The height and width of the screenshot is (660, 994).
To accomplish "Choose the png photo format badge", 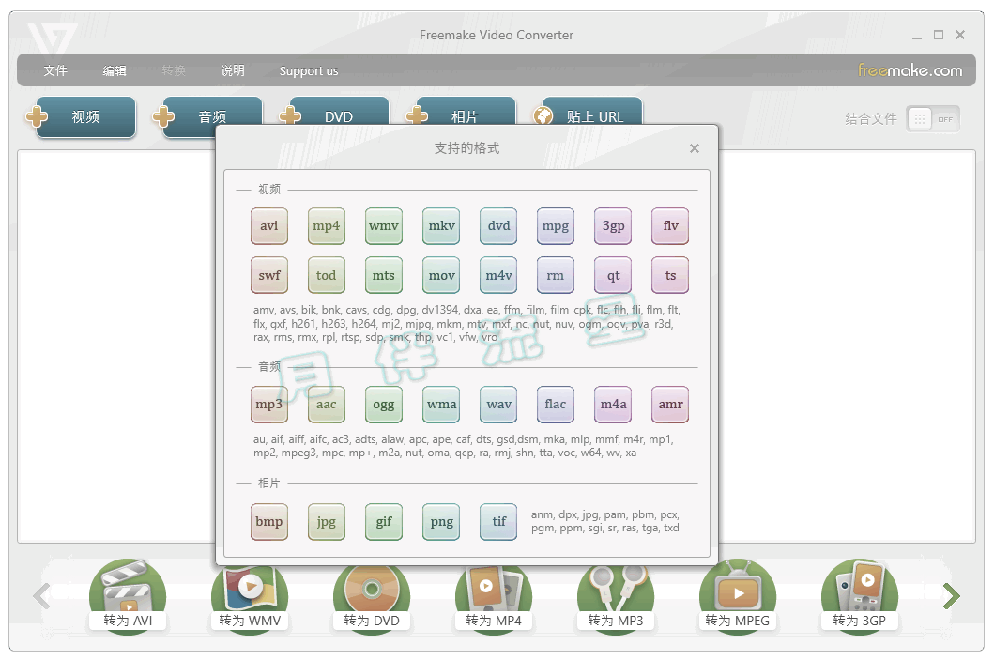I will click(441, 522).
